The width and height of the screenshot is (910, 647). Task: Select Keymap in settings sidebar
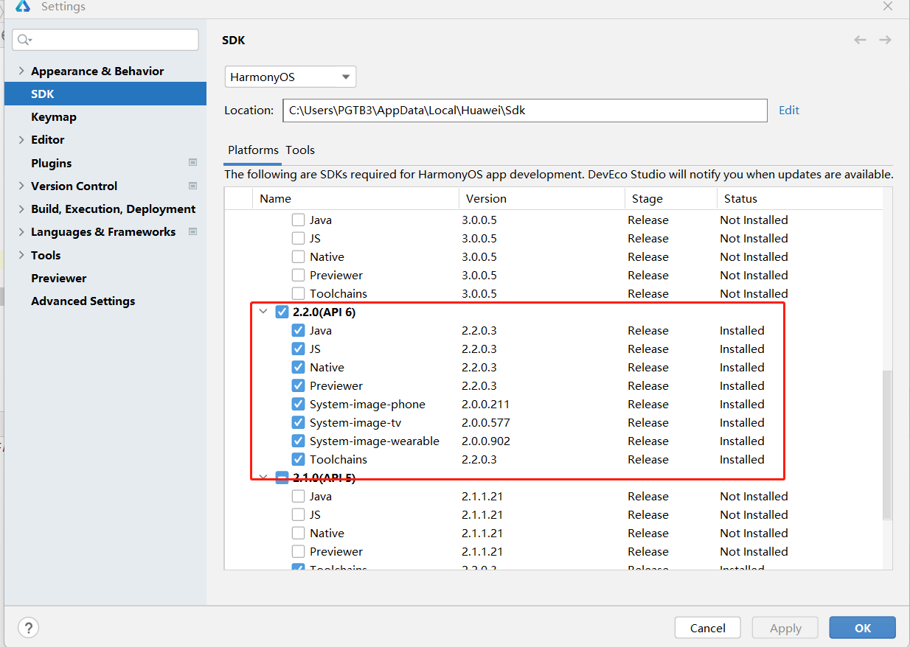click(53, 116)
